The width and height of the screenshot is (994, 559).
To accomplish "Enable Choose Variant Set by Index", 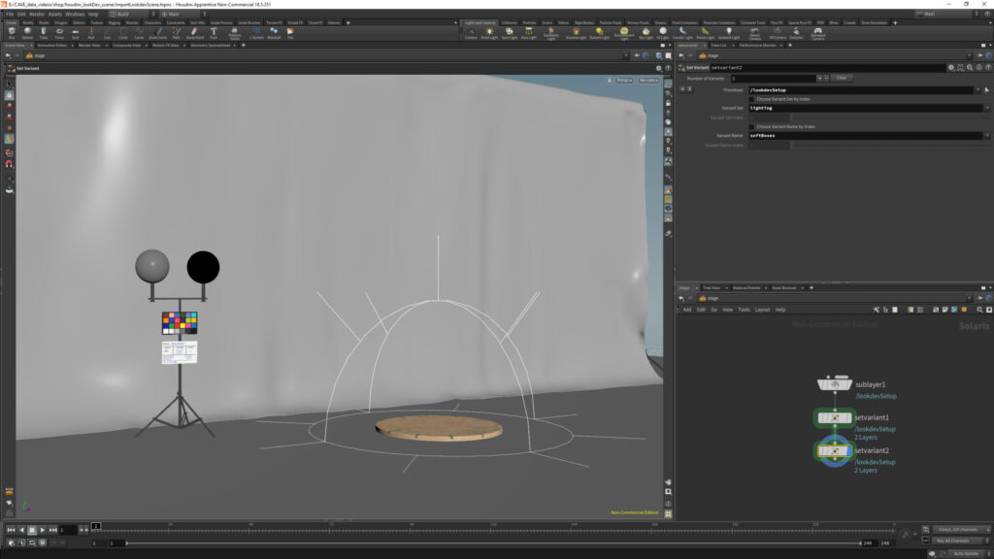I will [x=752, y=98].
